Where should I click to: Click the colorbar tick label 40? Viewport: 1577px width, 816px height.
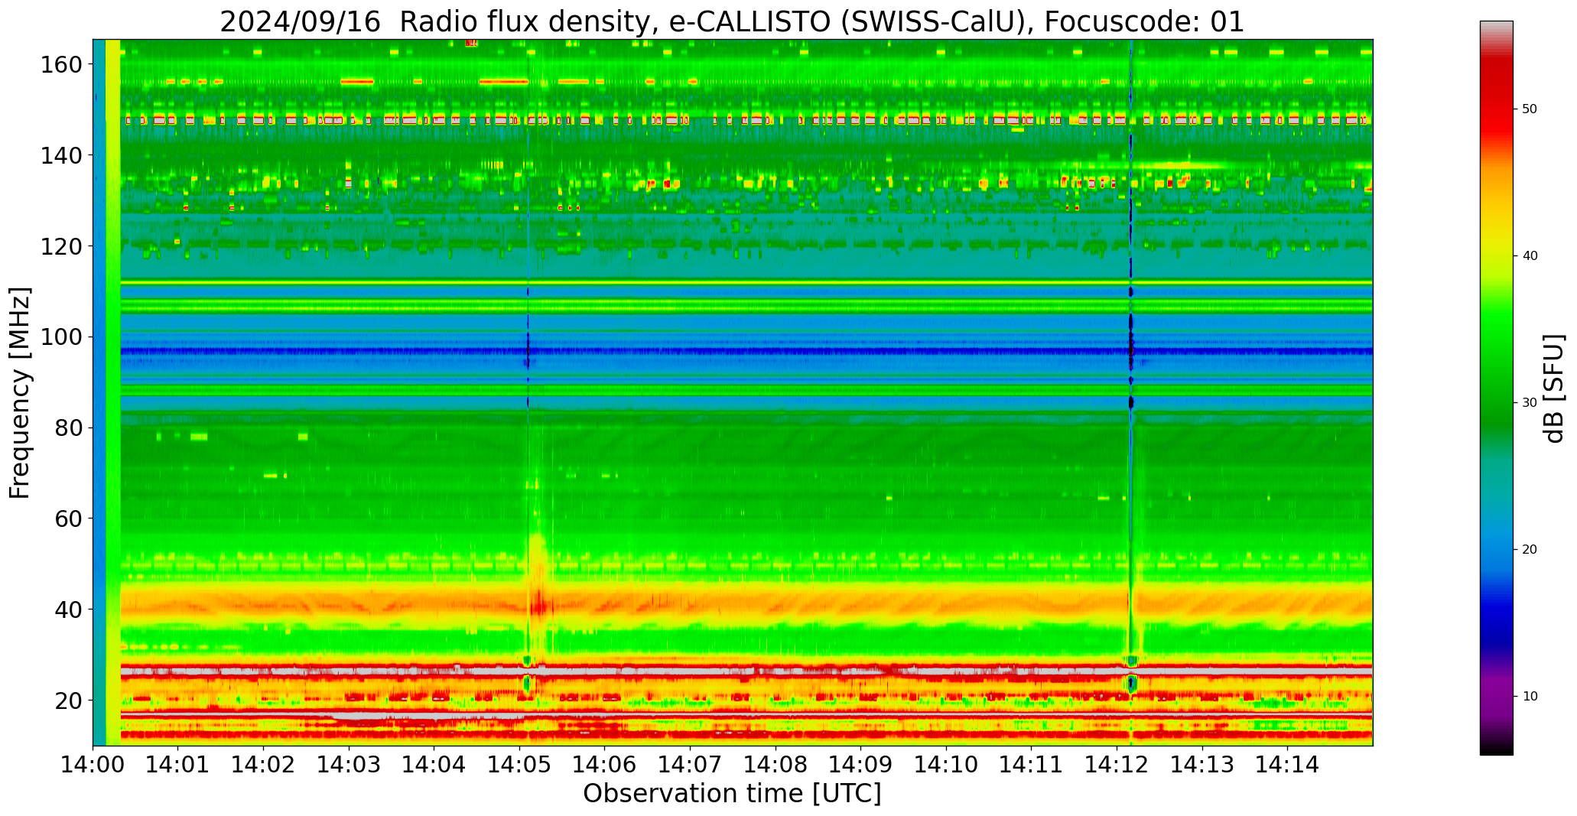1530,256
